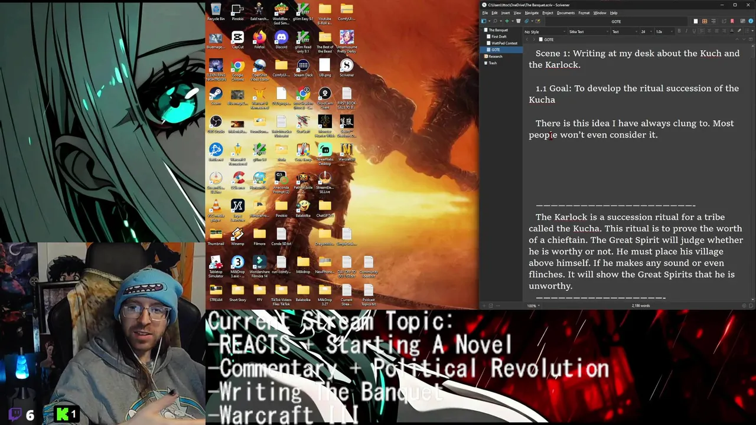This screenshot has height=425, width=756.
Task: Click the Firefox desktop icon
Action: [x=259, y=40]
